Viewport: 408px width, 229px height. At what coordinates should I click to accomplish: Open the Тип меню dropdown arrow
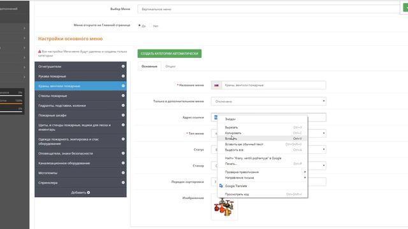(324, 134)
